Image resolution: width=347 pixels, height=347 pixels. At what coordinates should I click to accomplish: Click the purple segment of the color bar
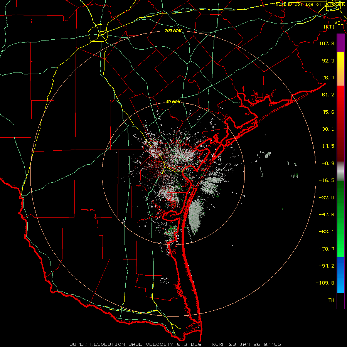point(340,43)
